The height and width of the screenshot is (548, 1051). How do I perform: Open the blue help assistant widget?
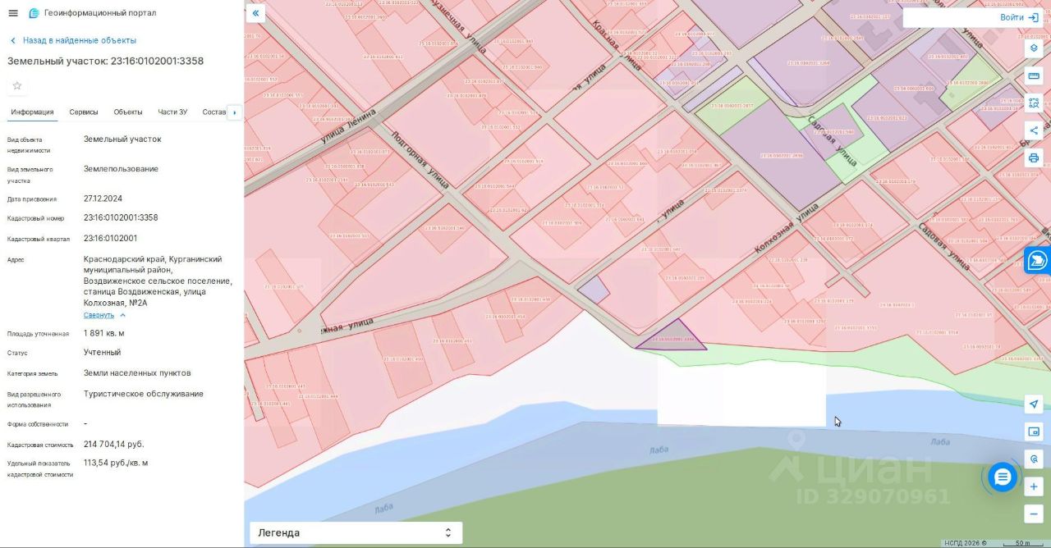[1038, 261]
